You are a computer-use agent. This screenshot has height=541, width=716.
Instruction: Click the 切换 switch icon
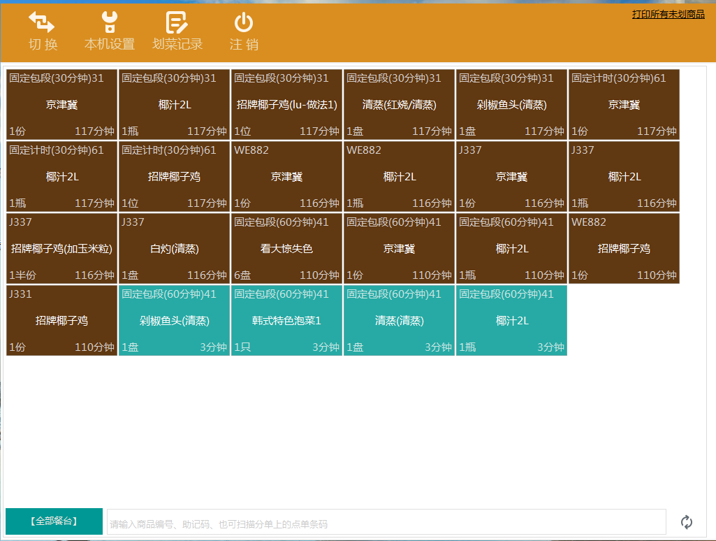click(42, 23)
